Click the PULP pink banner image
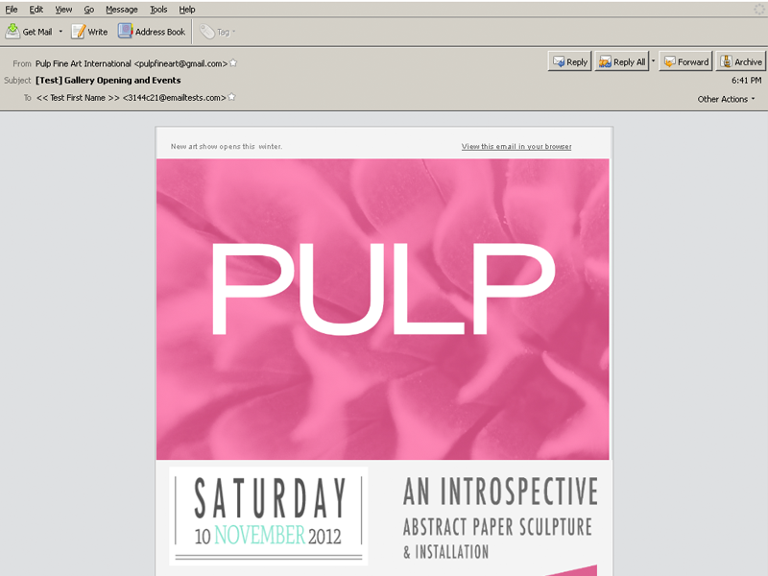Screen dimensions: 768x576 (382, 309)
